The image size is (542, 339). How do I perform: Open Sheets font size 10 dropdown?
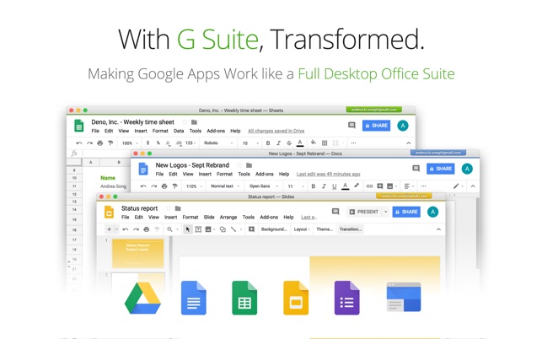[250, 143]
